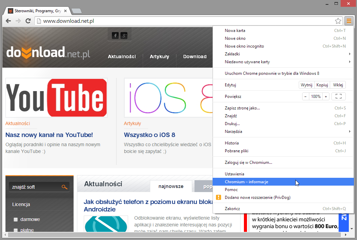
Task: Select Chromium – informacje
Action: click(x=283, y=182)
